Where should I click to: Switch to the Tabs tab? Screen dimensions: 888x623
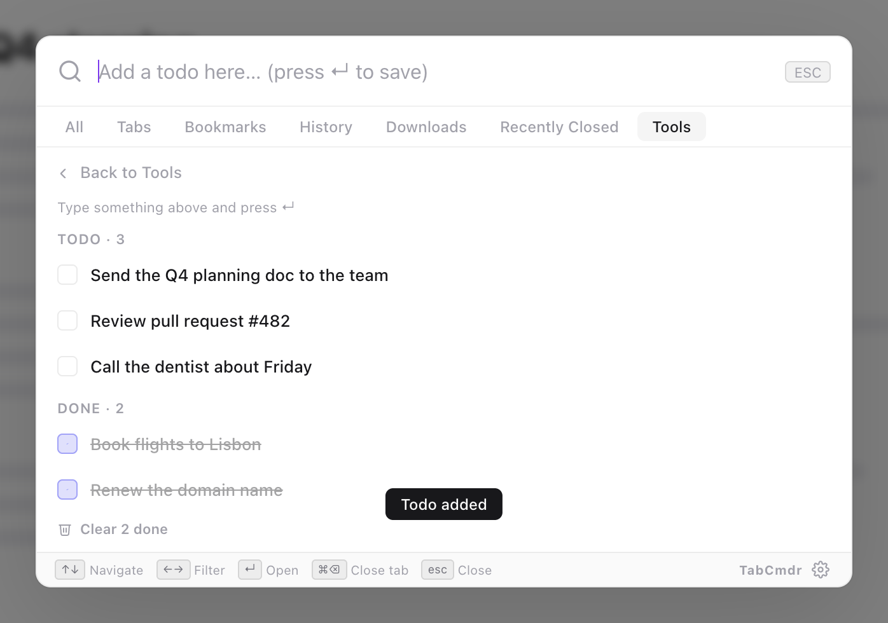(x=134, y=127)
